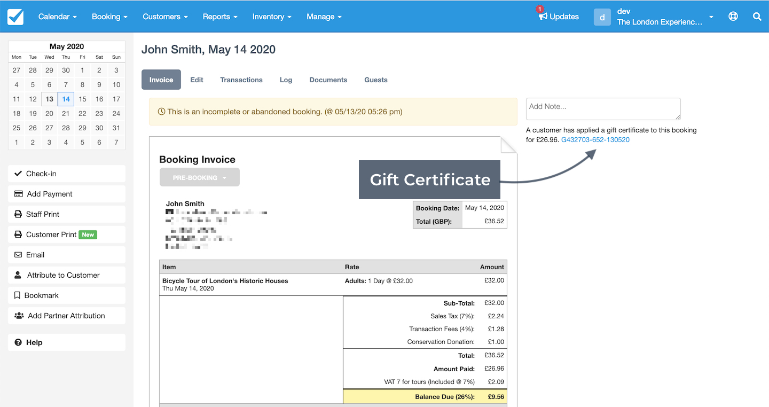Click the Staff Print button

click(67, 214)
